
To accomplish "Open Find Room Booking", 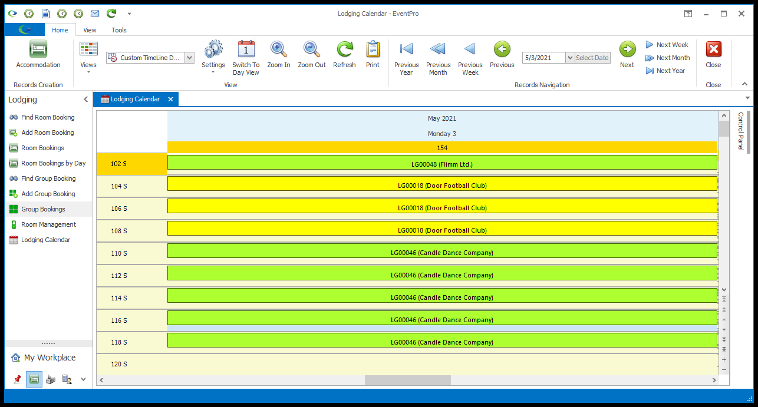I will point(48,117).
